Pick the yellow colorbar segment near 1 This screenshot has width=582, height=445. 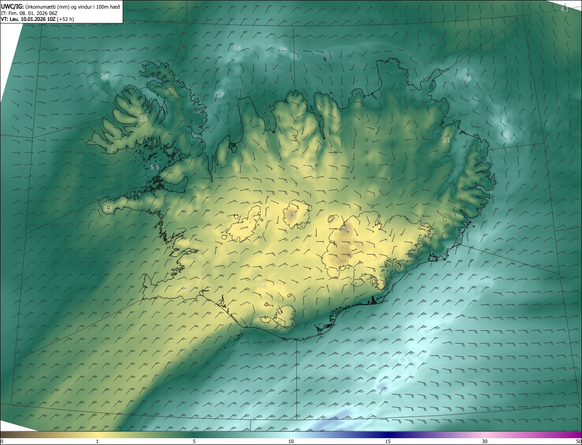pyautogui.click(x=97, y=435)
